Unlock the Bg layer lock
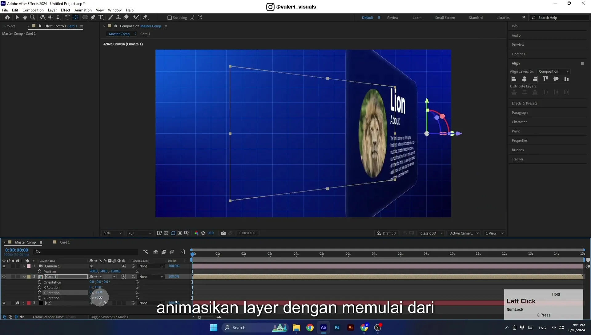Screen dimensions: 591x335 [x=18, y=303]
